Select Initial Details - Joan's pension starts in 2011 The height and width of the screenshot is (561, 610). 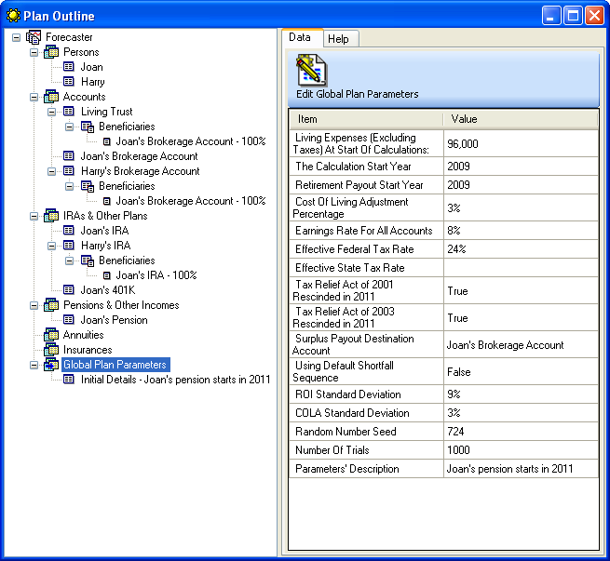click(175, 380)
